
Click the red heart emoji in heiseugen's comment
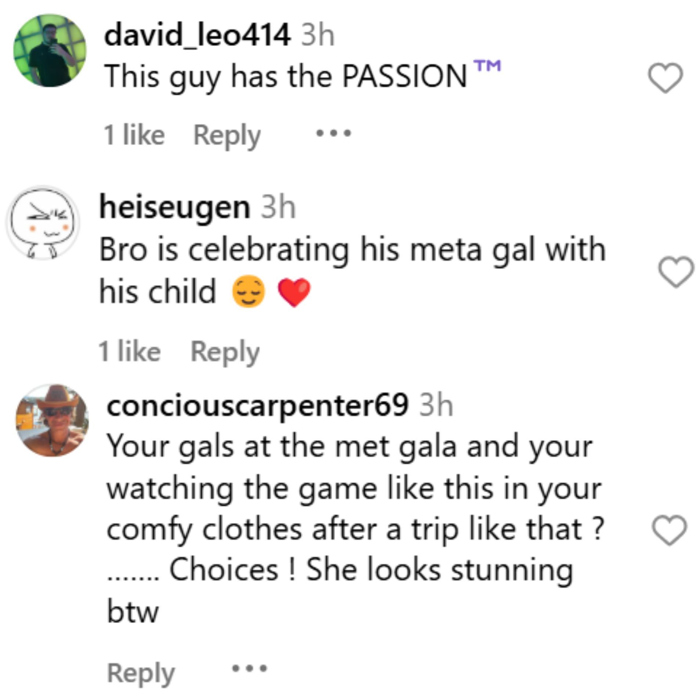click(x=294, y=292)
